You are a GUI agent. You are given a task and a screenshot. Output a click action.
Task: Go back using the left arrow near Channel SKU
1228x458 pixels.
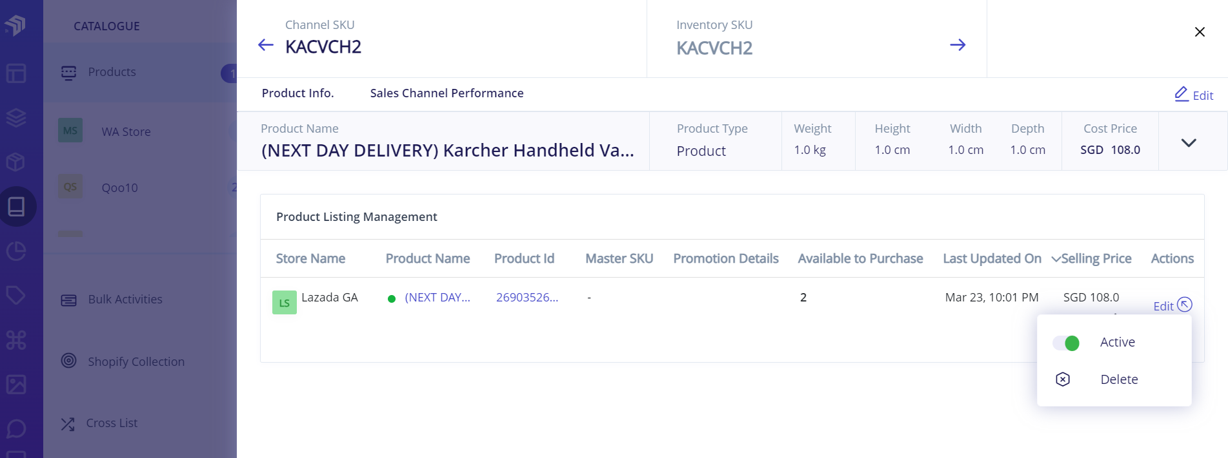266,44
